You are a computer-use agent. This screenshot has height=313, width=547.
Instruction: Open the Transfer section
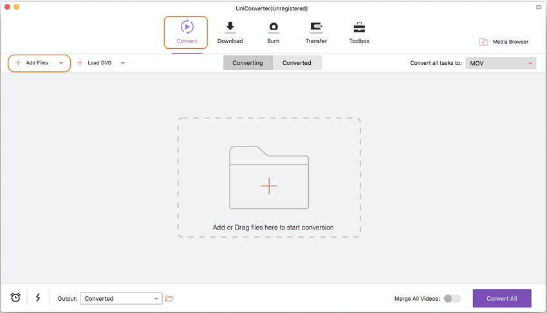[x=316, y=32]
